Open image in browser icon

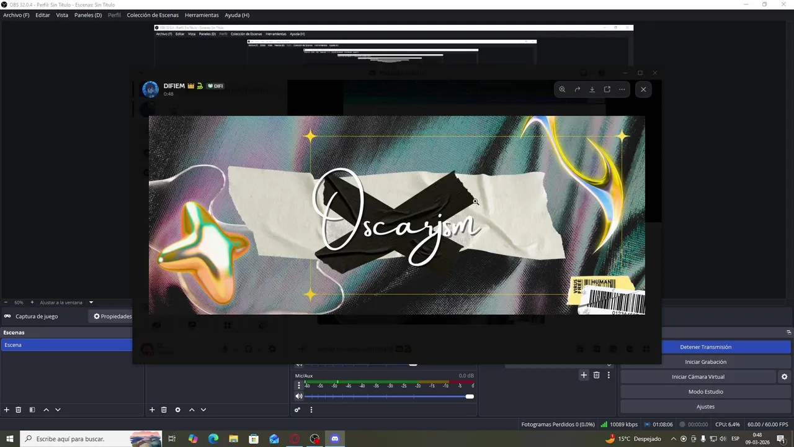(x=607, y=89)
